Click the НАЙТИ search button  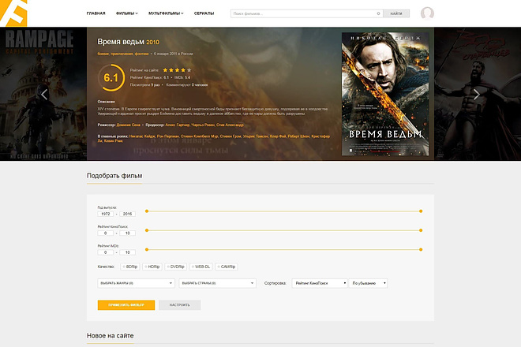tap(396, 13)
